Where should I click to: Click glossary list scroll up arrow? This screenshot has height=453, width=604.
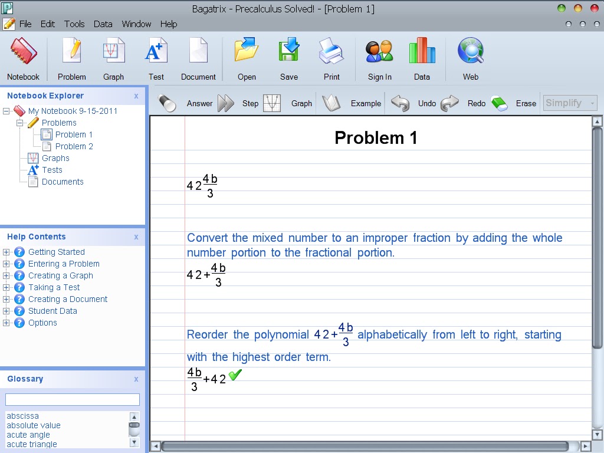click(134, 417)
